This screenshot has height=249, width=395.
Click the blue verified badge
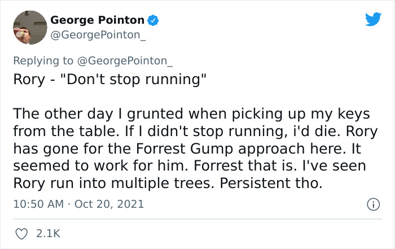pos(153,20)
